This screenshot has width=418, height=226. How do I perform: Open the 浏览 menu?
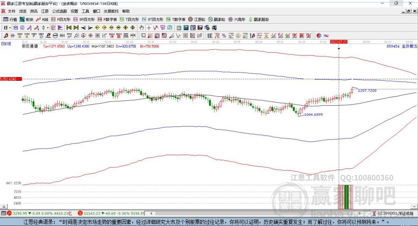coord(23,11)
